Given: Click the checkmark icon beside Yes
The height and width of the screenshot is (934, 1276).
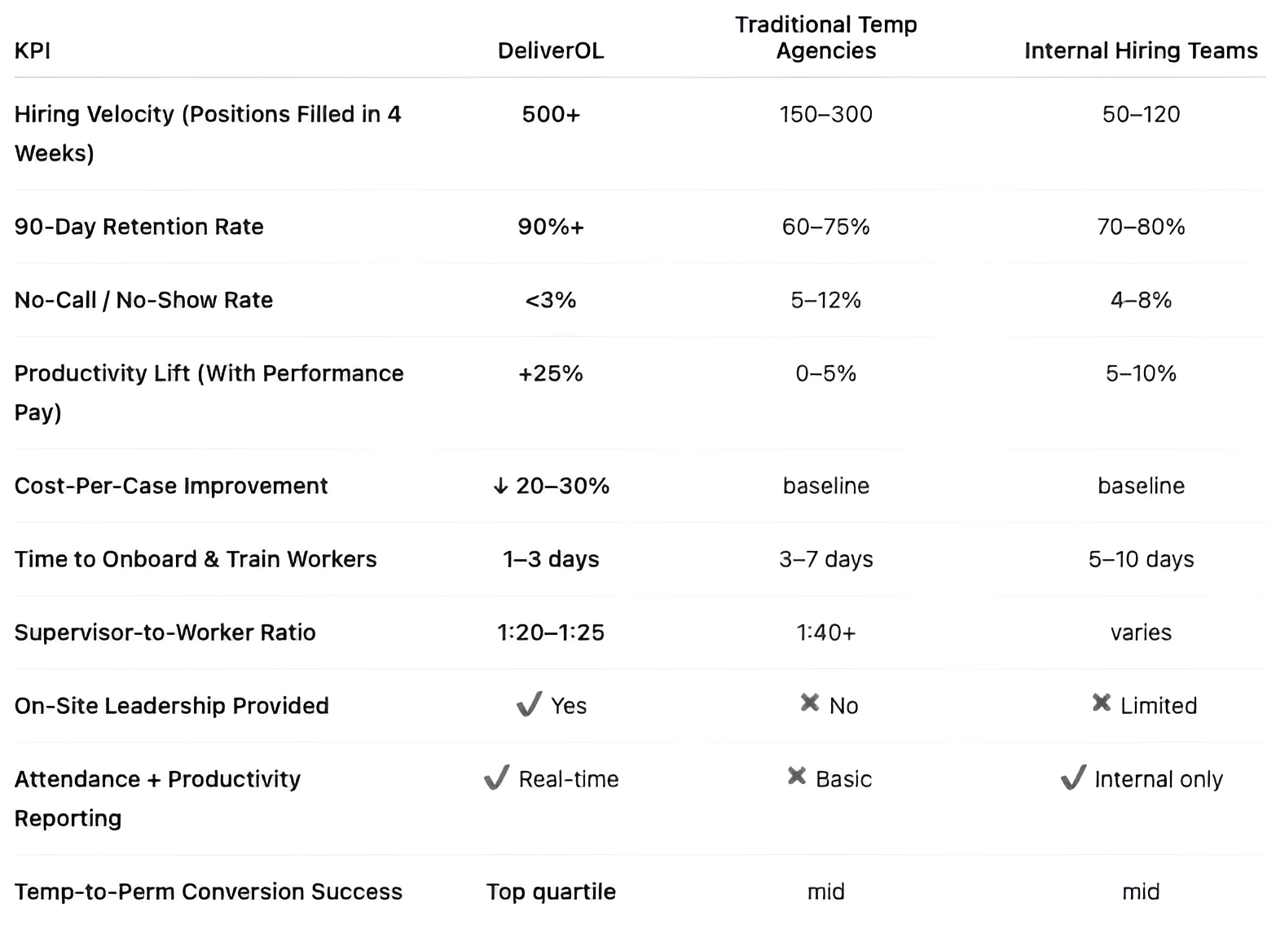Looking at the screenshot, I should click(x=529, y=704).
